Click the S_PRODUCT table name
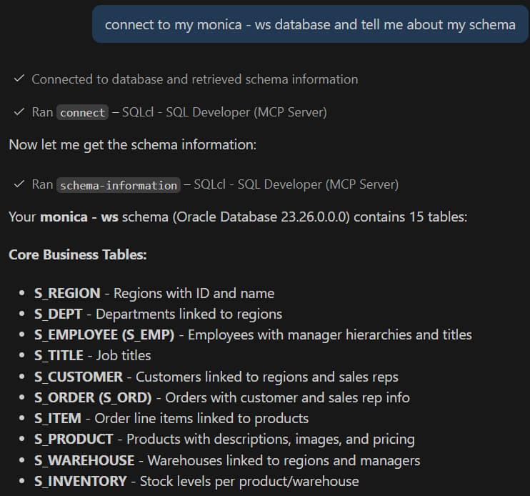The width and height of the screenshot is (530, 496). (74, 439)
